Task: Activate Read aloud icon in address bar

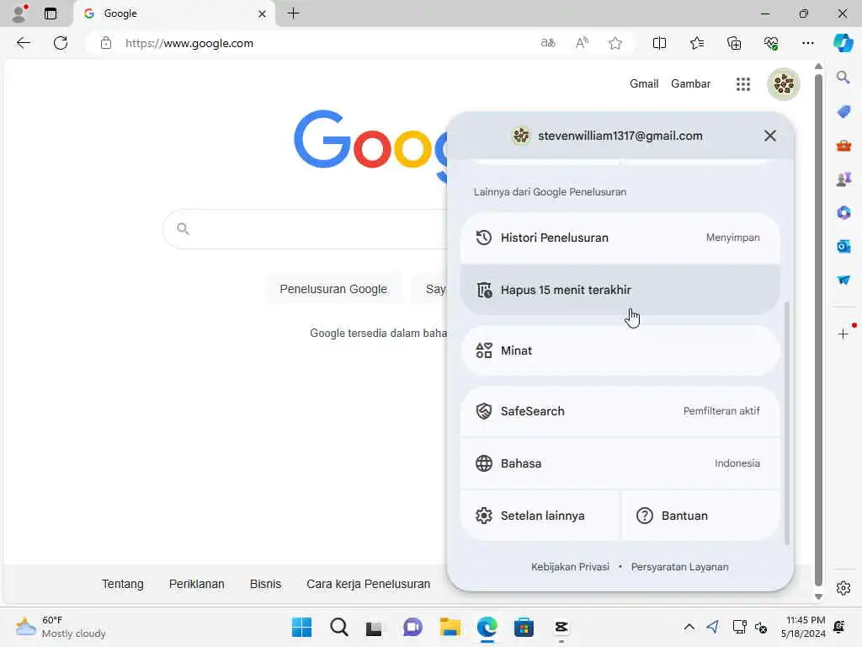Action: (582, 43)
